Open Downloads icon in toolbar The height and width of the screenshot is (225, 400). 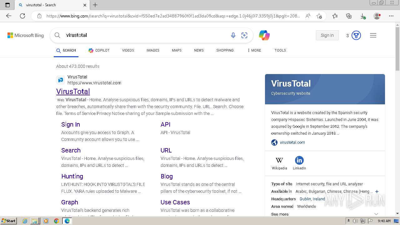tap(362, 16)
